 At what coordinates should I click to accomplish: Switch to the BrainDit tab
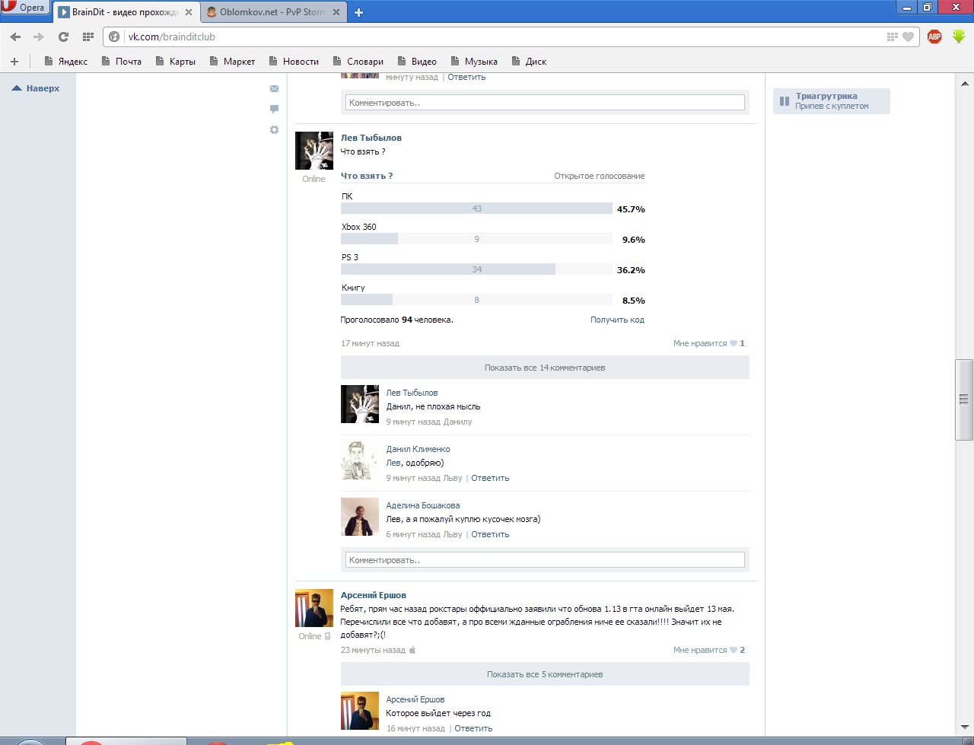(126, 12)
